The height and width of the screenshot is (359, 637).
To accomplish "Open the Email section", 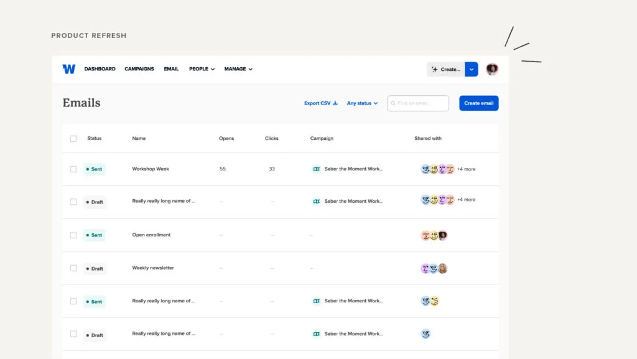I will click(171, 69).
